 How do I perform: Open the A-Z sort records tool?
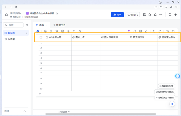[x=68, y=31]
